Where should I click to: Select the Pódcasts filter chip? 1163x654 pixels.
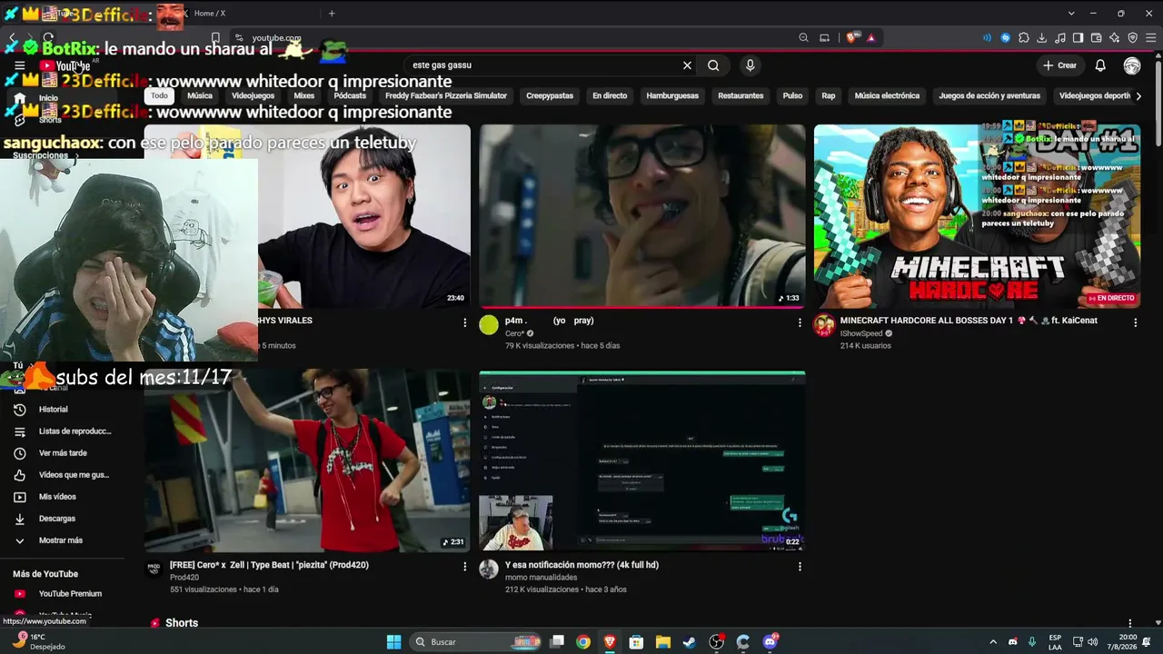[x=350, y=95]
